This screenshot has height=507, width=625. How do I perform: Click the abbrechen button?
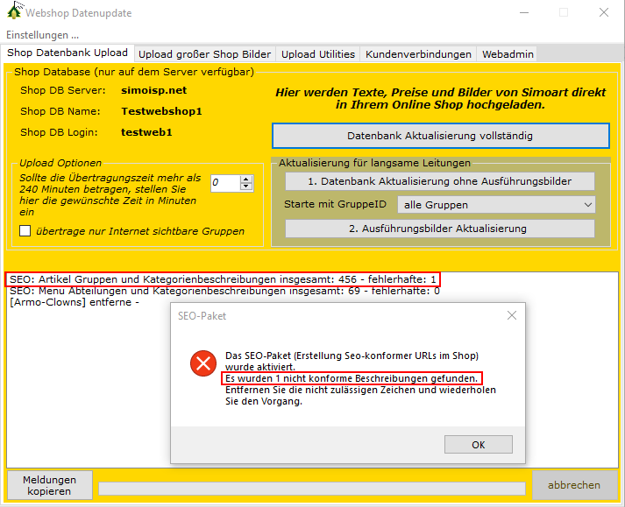[574, 485]
